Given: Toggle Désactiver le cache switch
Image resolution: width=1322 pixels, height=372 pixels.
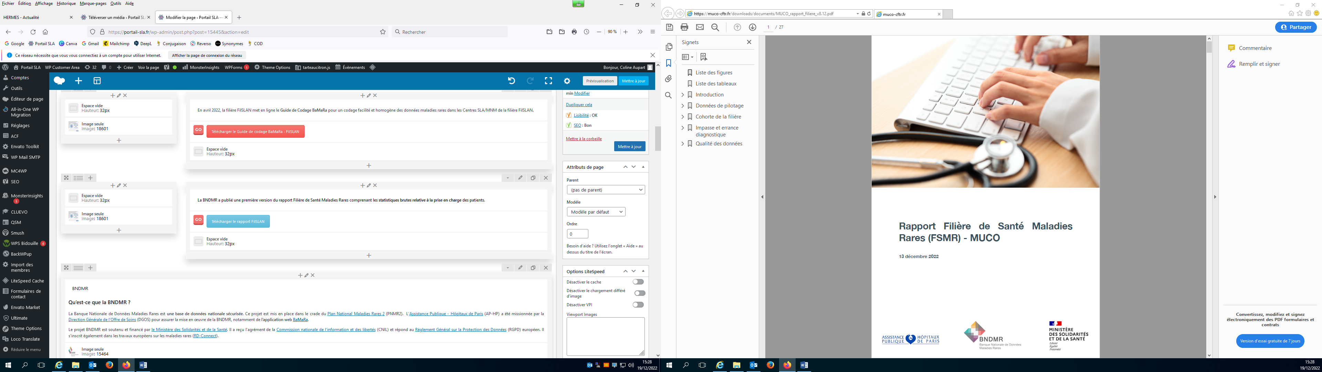Looking at the screenshot, I should pos(638,281).
